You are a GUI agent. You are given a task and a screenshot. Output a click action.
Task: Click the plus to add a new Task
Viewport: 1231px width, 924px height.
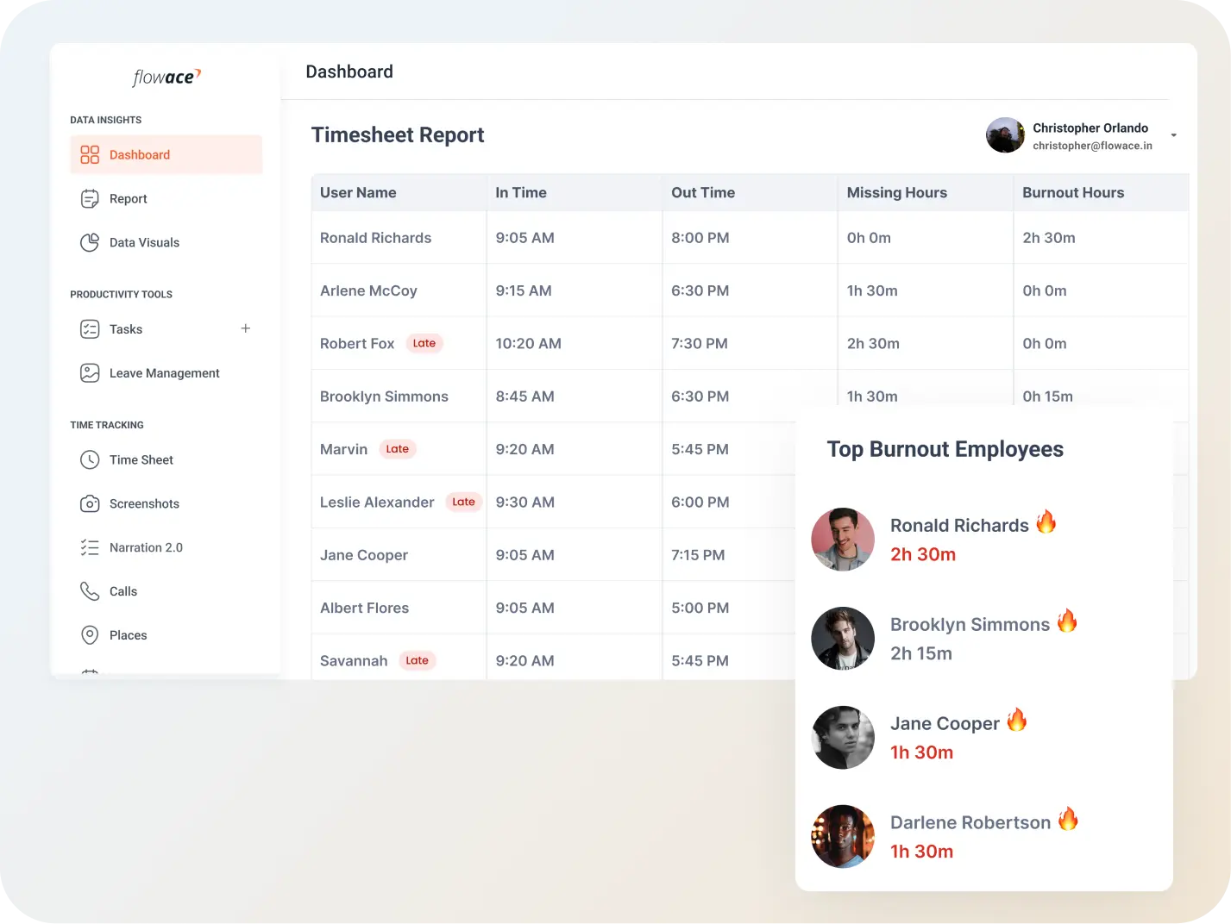tap(245, 328)
